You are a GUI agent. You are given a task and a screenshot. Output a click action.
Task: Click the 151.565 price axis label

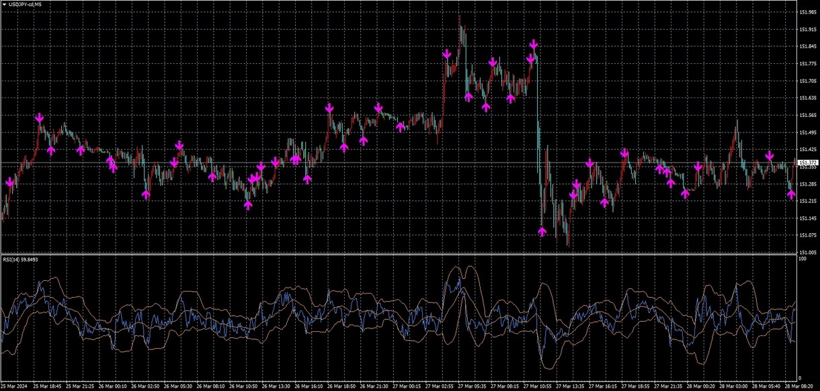(808, 116)
